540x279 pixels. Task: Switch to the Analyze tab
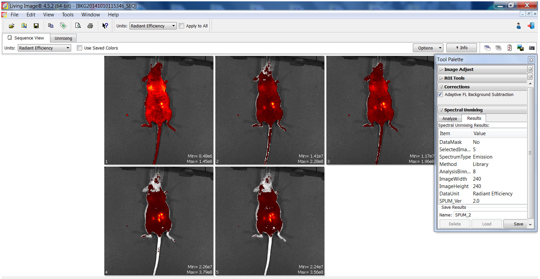[450, 118]
